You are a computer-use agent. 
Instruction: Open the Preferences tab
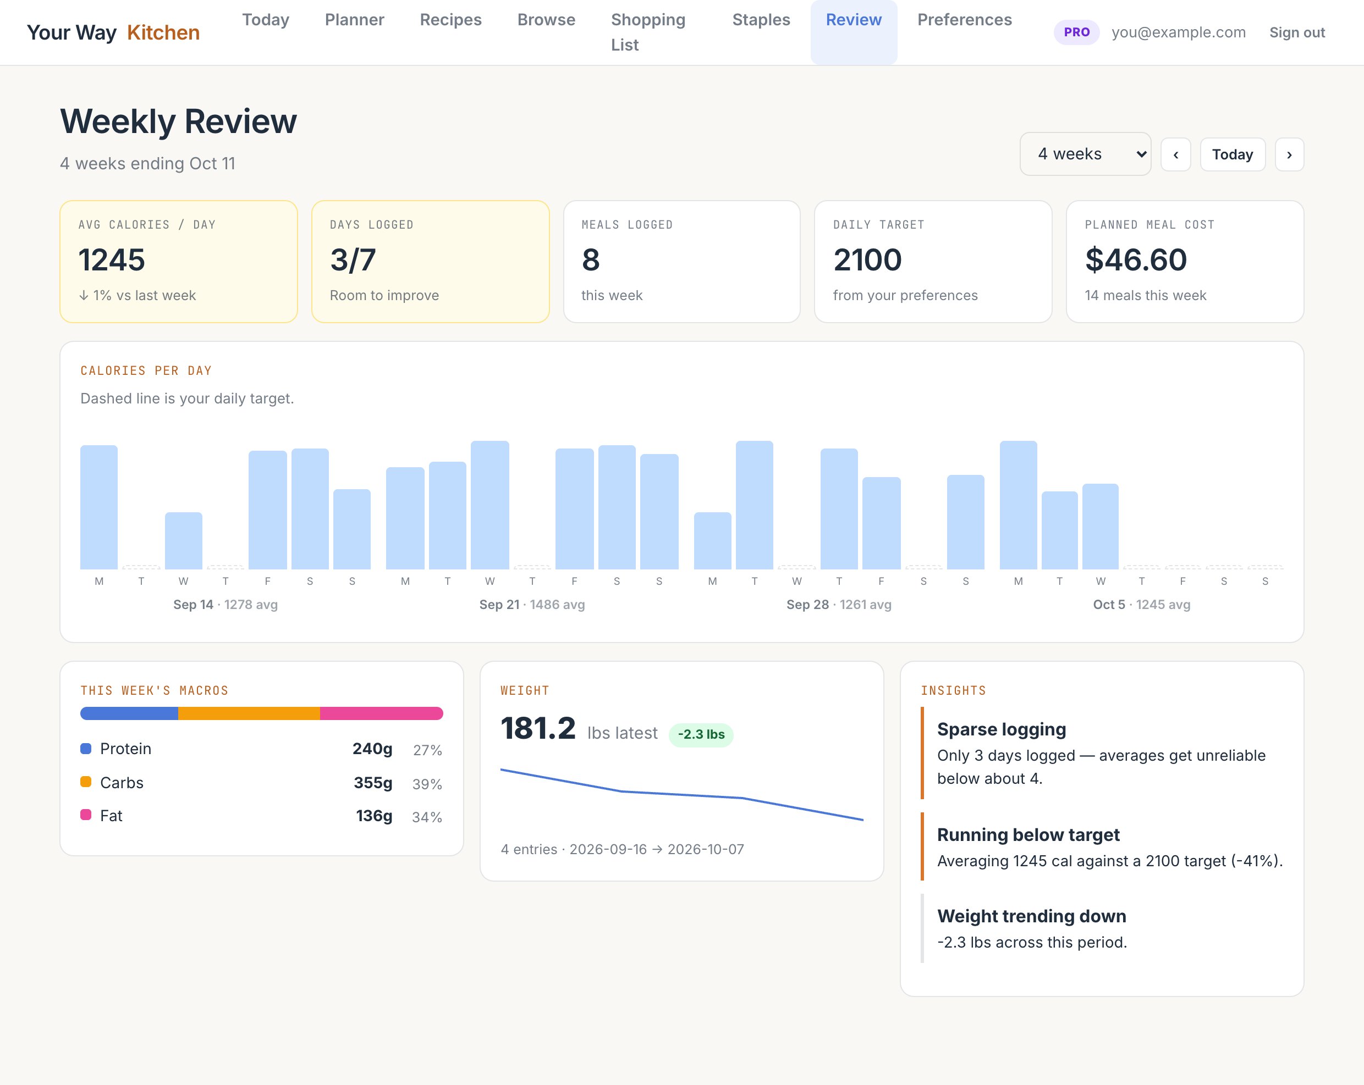[964, 20]
